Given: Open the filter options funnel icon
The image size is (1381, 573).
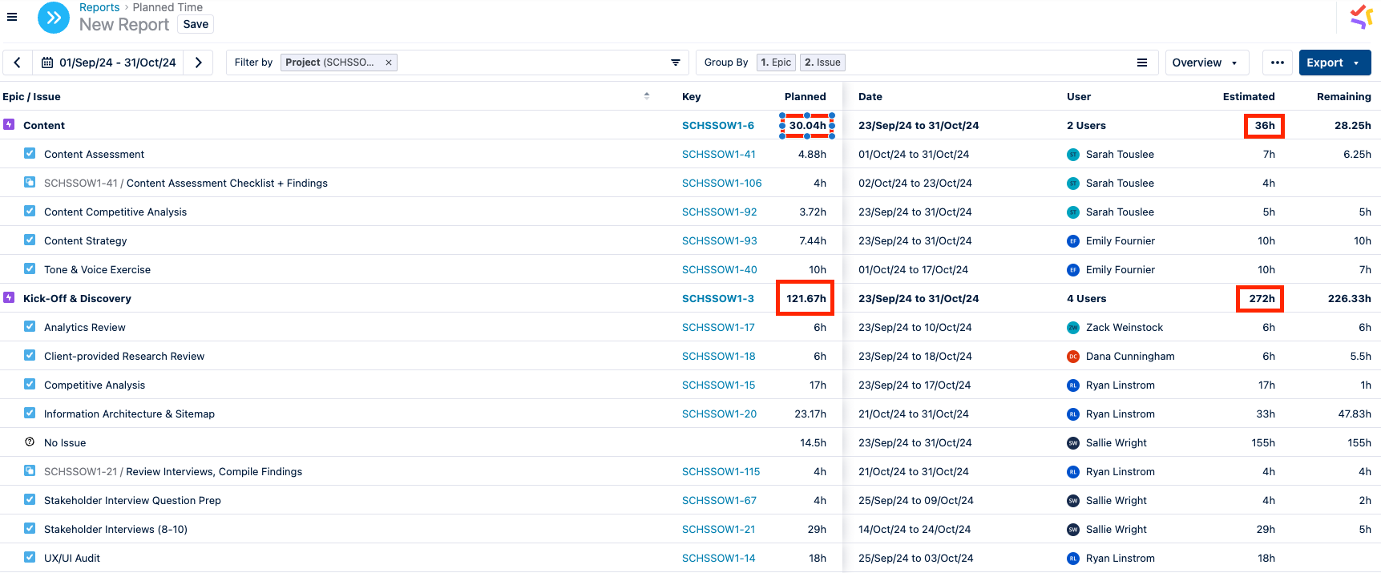Looking at the screenshot, I should tap(676, 63).
